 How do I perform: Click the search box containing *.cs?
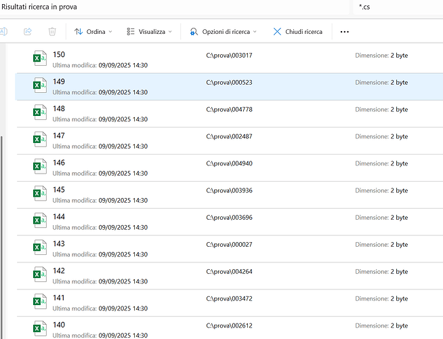click(400, 7)
